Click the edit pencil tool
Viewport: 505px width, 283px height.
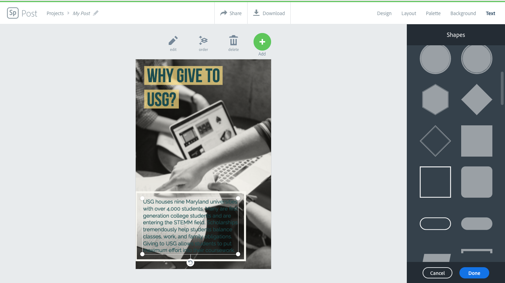(173, 44)
